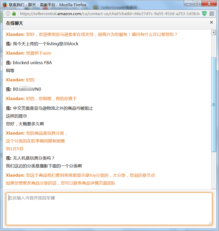Click the message line '这样的提示'
The image size is (219, 231).
coord(16,116)
